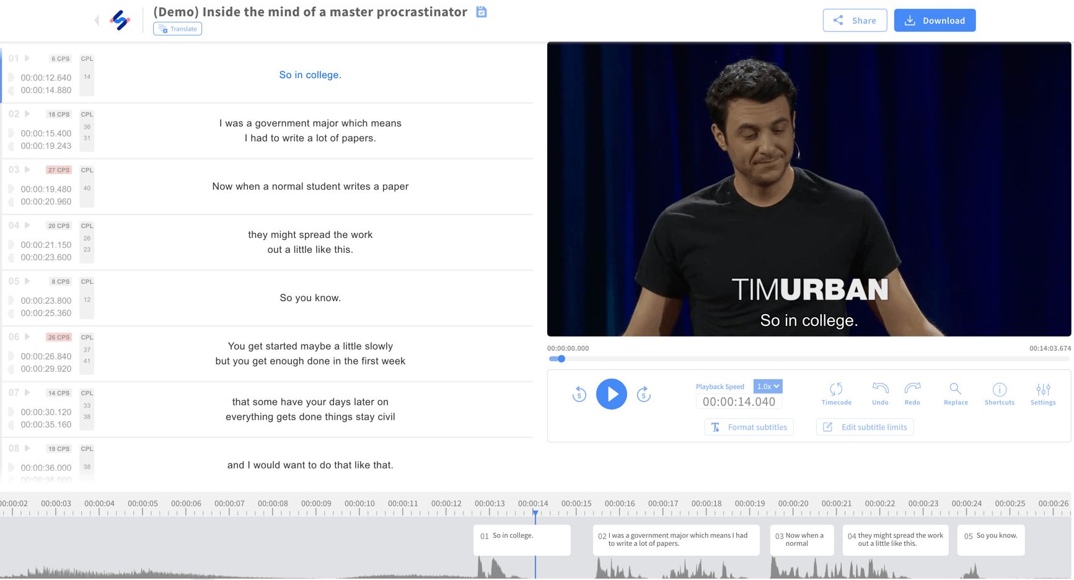
Task: Edit 'they might spread the work' subtitle text
Action: (310, 242)
